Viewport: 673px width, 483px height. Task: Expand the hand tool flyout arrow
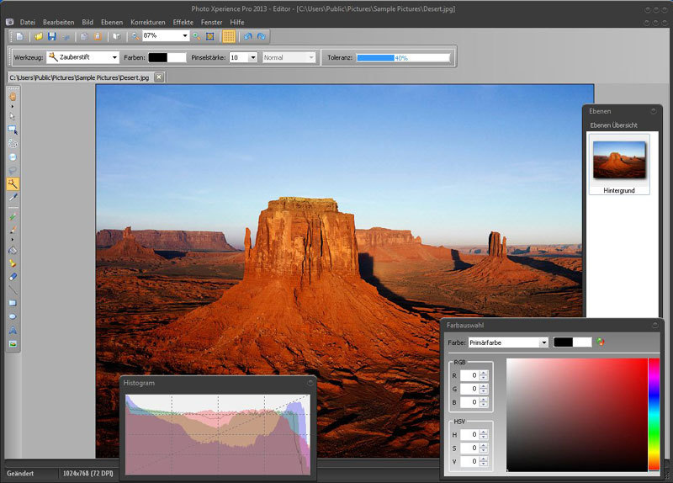point(12,106)
